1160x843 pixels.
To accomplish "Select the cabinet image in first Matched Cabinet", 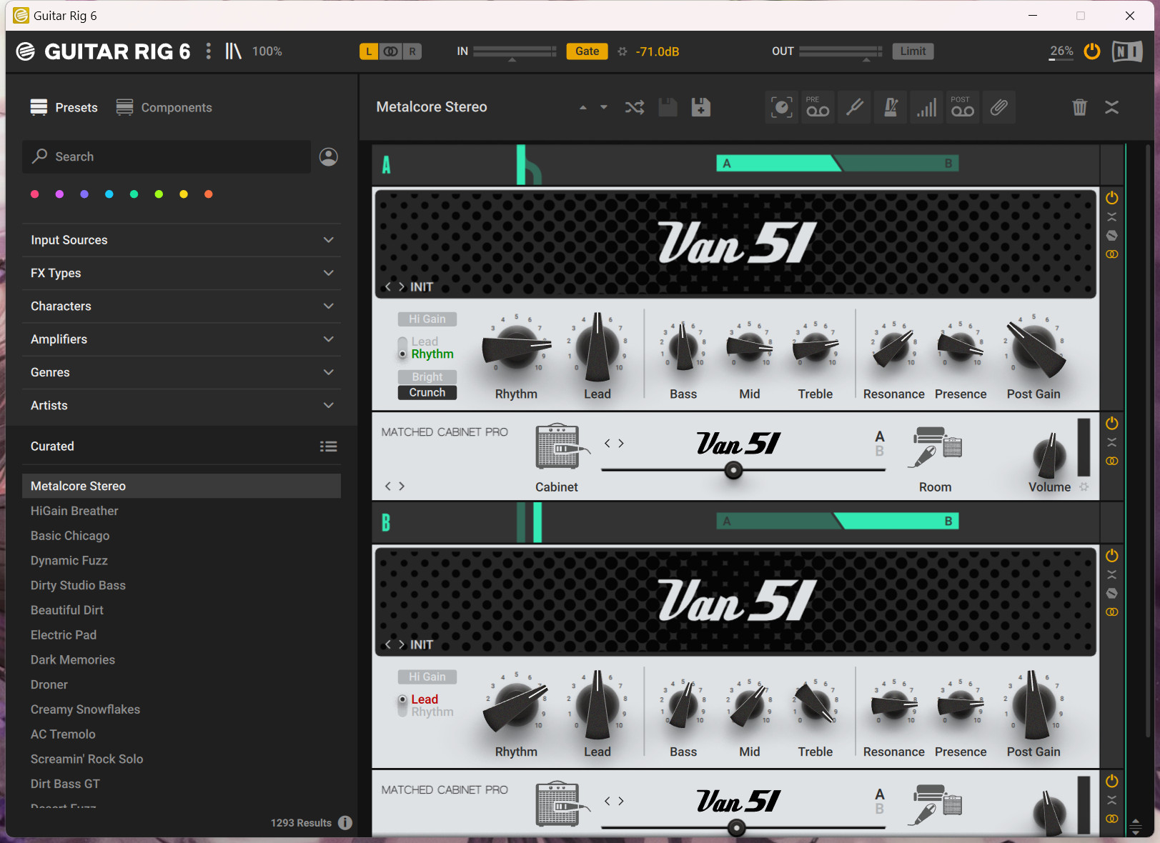I will (x=562, y=447).
